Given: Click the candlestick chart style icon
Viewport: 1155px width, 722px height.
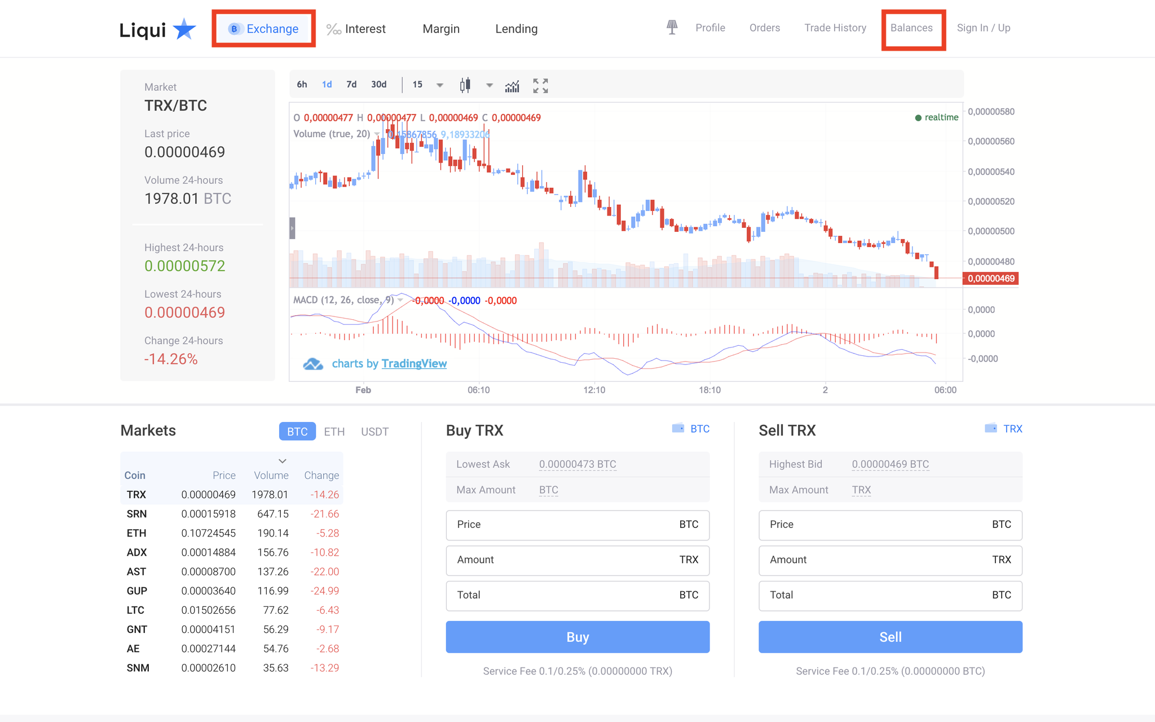Looking at the screenshot, I should point(465,85).
